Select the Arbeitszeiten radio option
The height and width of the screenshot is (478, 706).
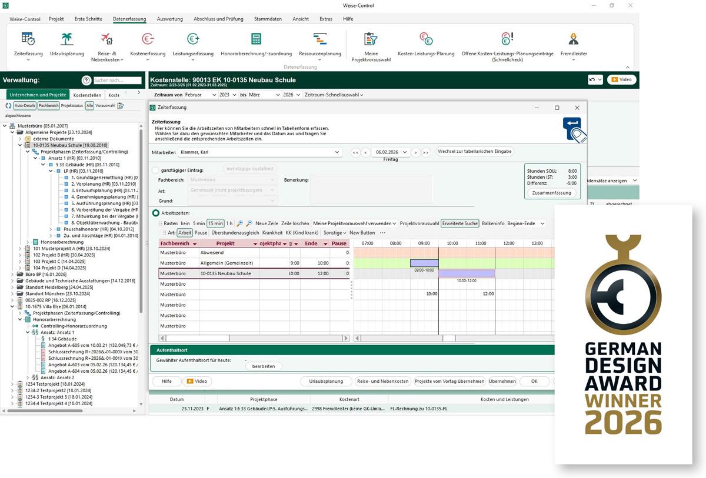tap(156, 213)
